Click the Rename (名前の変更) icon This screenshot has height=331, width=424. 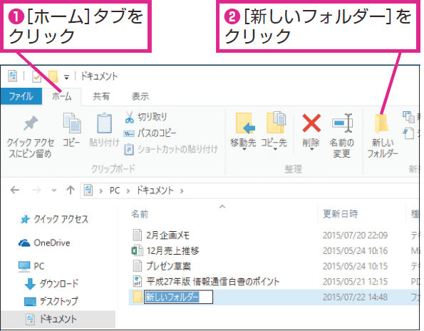(342, 123)
